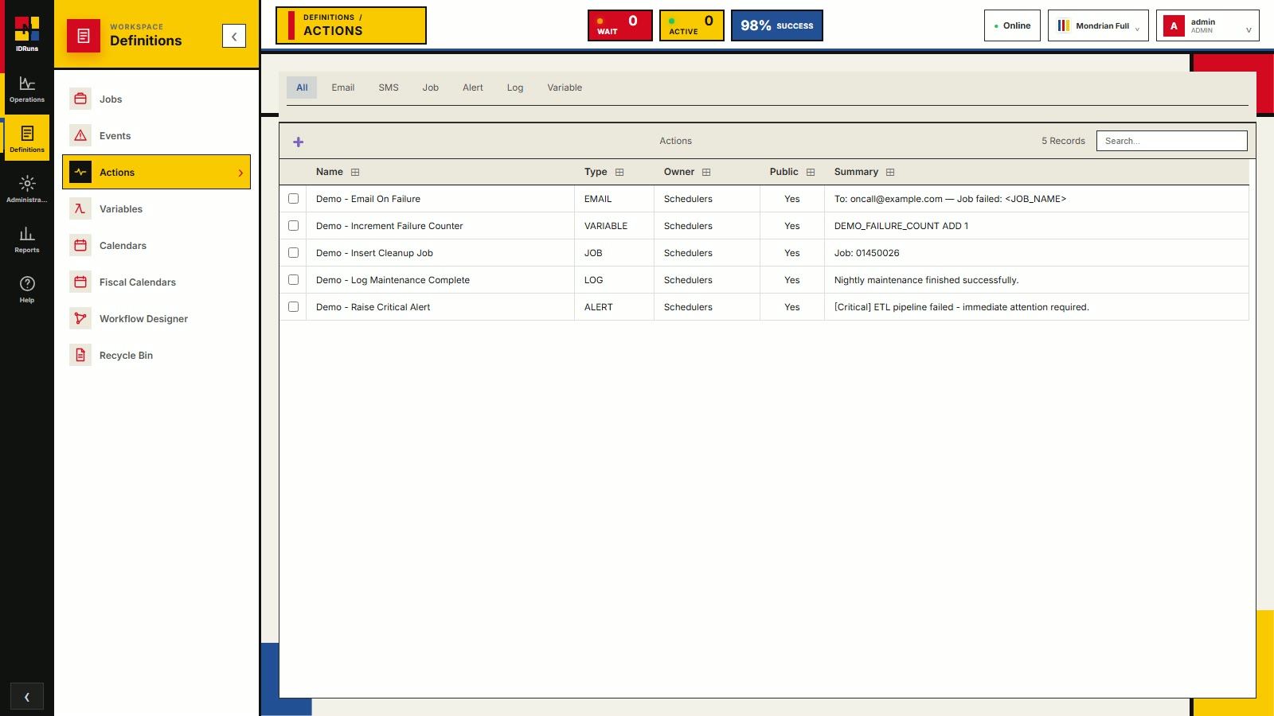Click the DEFINITIONS / ACTIONS breadcrumb
The height and width of the screenshot is (716, 1274).
click(351, 25)
